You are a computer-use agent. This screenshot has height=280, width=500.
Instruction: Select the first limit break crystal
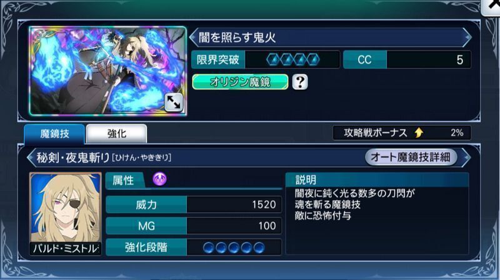pyautogui.click(x=273, y=59)
